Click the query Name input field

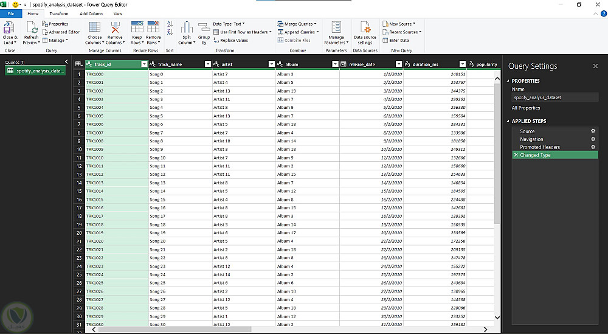point(555,97)
